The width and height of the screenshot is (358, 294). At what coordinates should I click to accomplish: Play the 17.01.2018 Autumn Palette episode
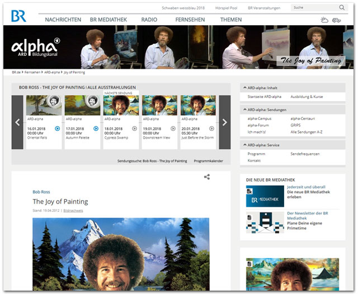click(96, 129)
